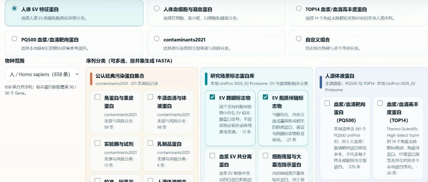Click the 物种范围 label
Image resolution: width=428 pixels, height=182 pixels.
(x=15, y=61)
